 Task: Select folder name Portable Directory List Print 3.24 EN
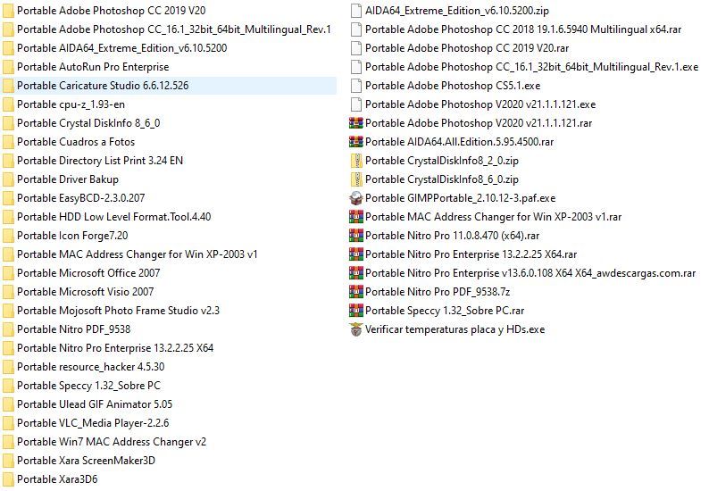click(100, 161)
